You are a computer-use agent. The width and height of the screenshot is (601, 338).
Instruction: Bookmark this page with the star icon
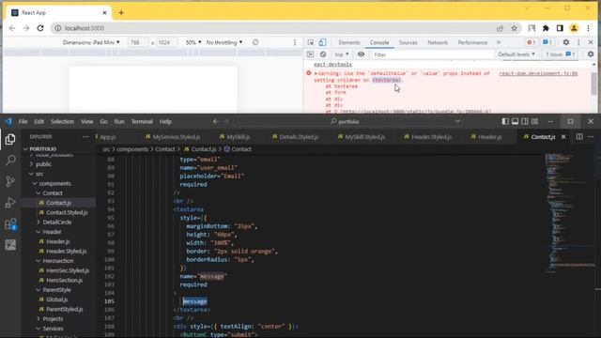click(514, 28)
